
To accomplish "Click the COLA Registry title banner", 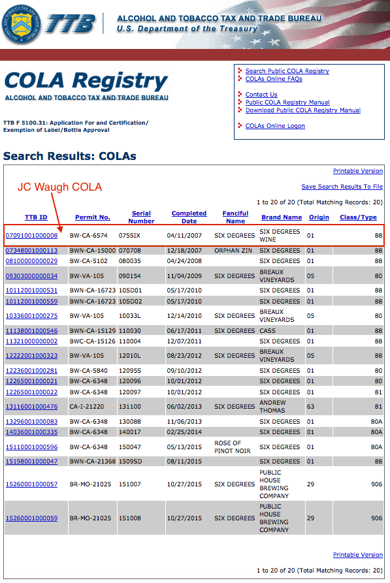I will click(86, 86).
